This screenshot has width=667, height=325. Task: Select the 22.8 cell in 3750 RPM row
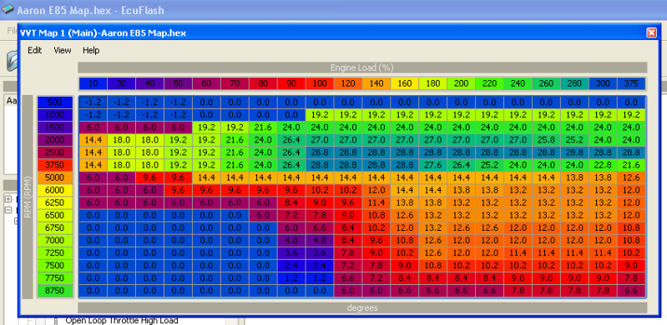click(x=603, y=165)
